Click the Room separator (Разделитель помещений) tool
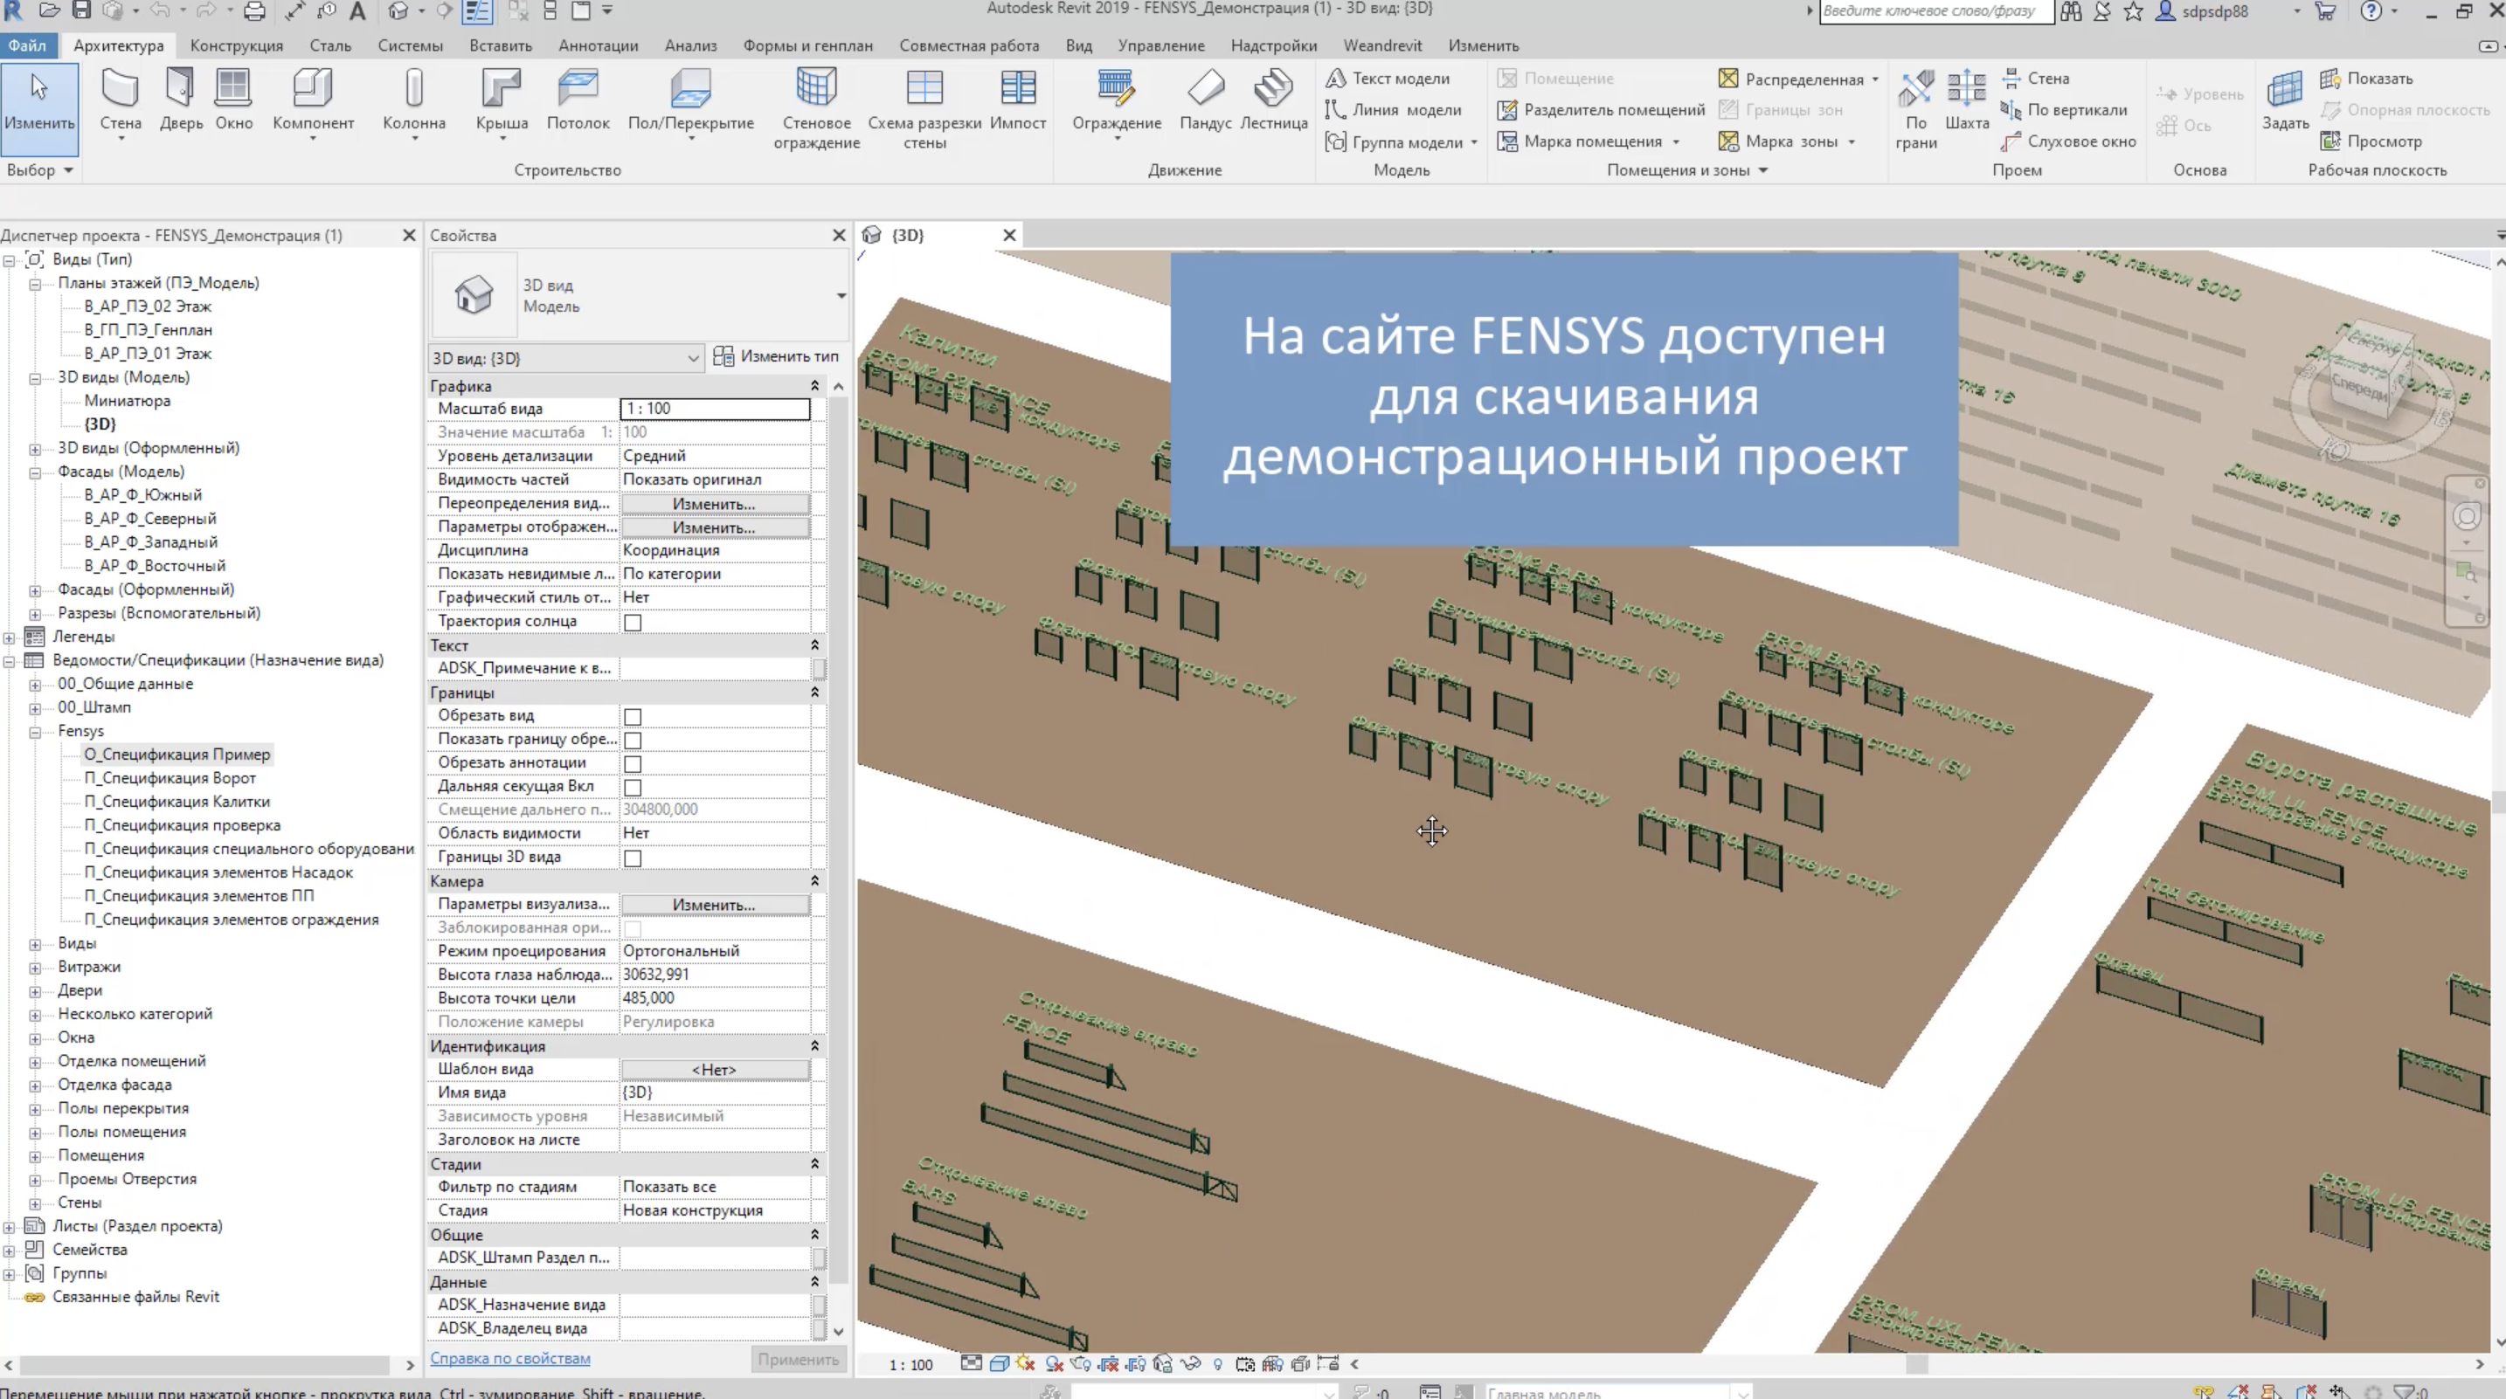This screenshot has height=1399, width=2506. point(1600,110)
